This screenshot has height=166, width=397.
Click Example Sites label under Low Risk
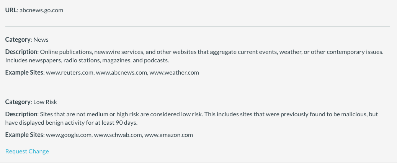click(x=24, y=135)
